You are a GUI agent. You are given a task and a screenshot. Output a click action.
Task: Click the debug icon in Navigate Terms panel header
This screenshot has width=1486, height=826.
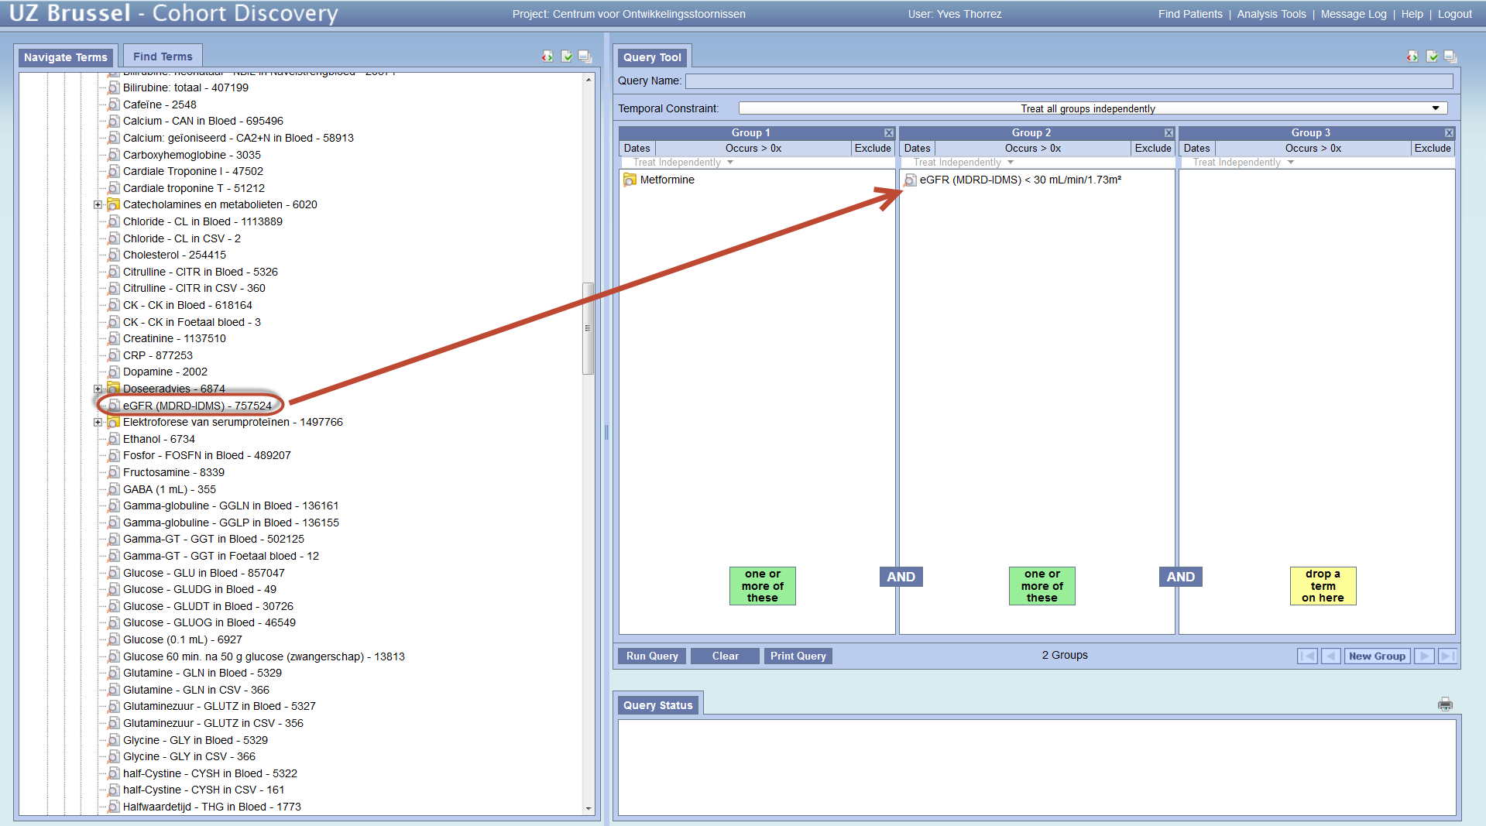pos(547,57)
